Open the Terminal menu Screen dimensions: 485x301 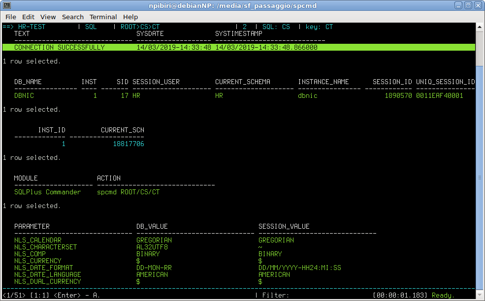pyautogui.click(x=103, y=17)
